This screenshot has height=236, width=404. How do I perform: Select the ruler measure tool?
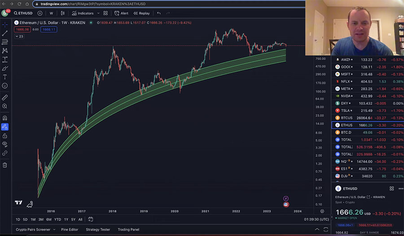tap(5, 98)
